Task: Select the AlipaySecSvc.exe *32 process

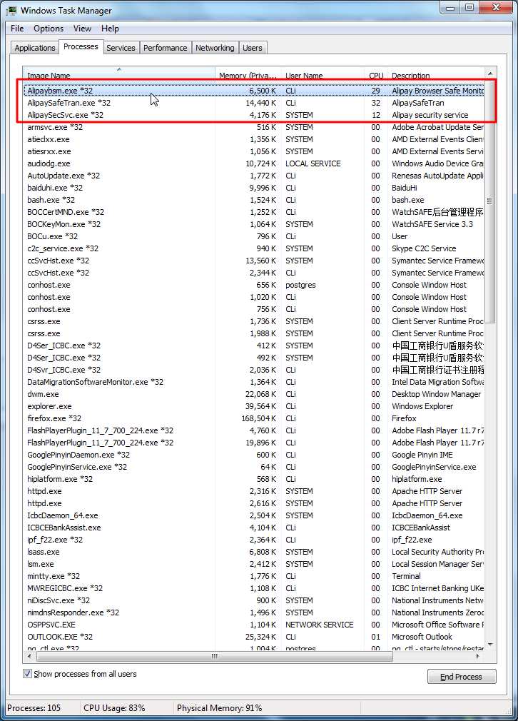Action: [x=254, y=115]
